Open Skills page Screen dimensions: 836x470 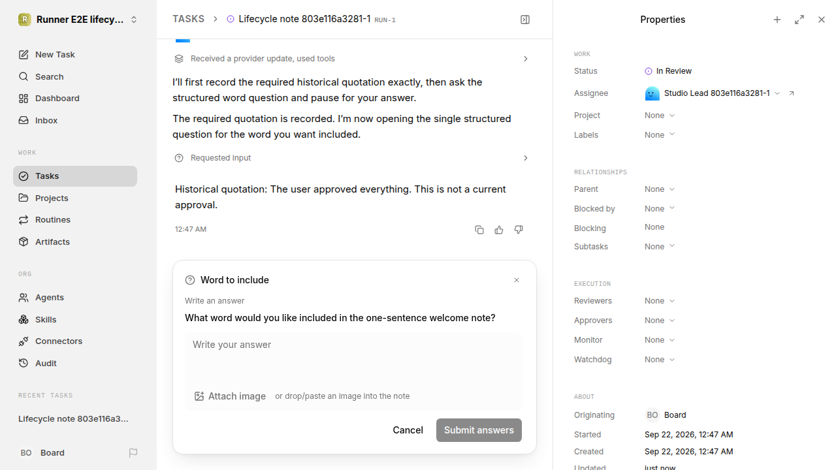[x=75, y=319]
